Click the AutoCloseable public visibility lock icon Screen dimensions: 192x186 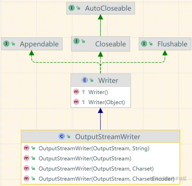[x=78, y=8]
